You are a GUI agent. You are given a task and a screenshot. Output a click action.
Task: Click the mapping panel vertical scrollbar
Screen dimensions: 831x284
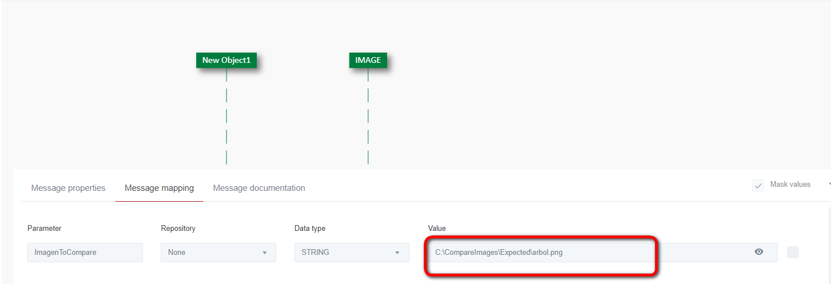829,240
